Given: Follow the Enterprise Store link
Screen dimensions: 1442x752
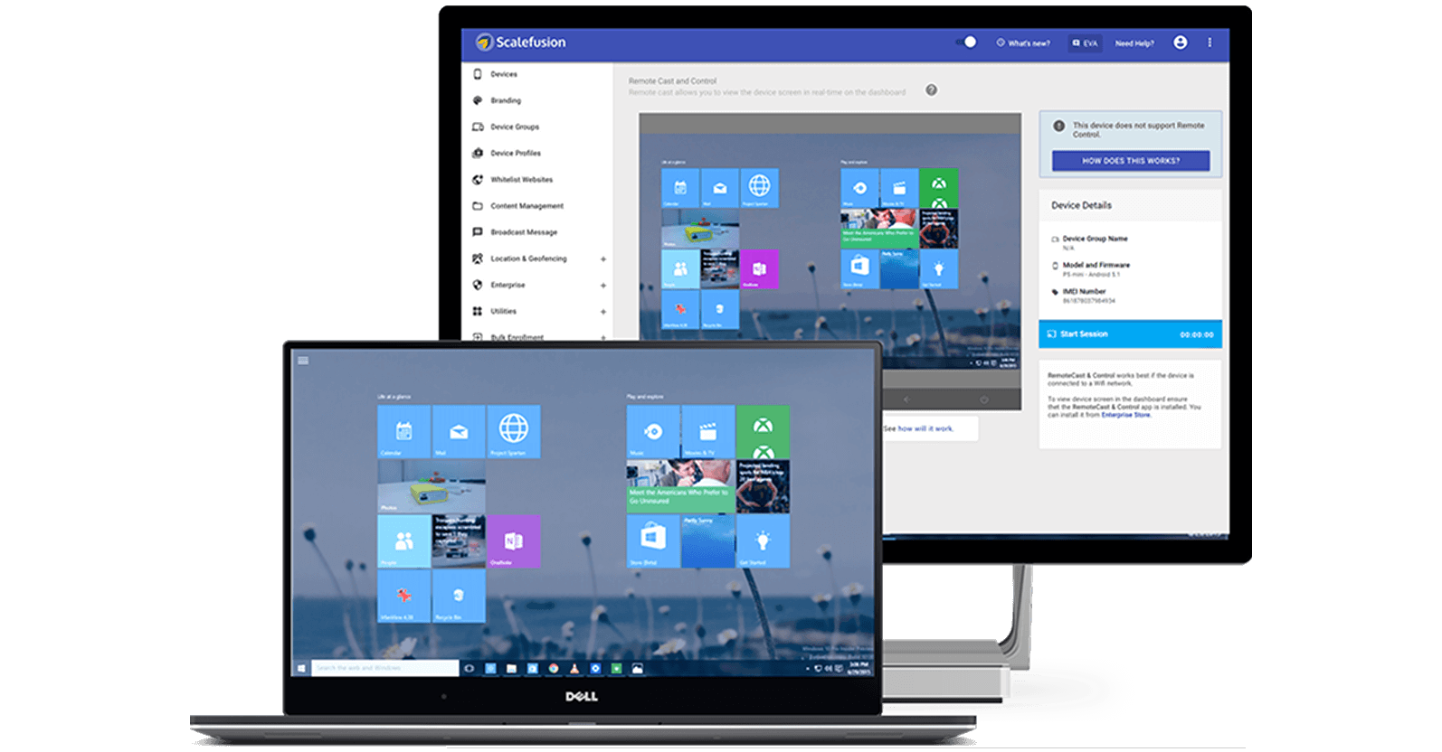Looking at the screenshot, I should point(1125,415).
